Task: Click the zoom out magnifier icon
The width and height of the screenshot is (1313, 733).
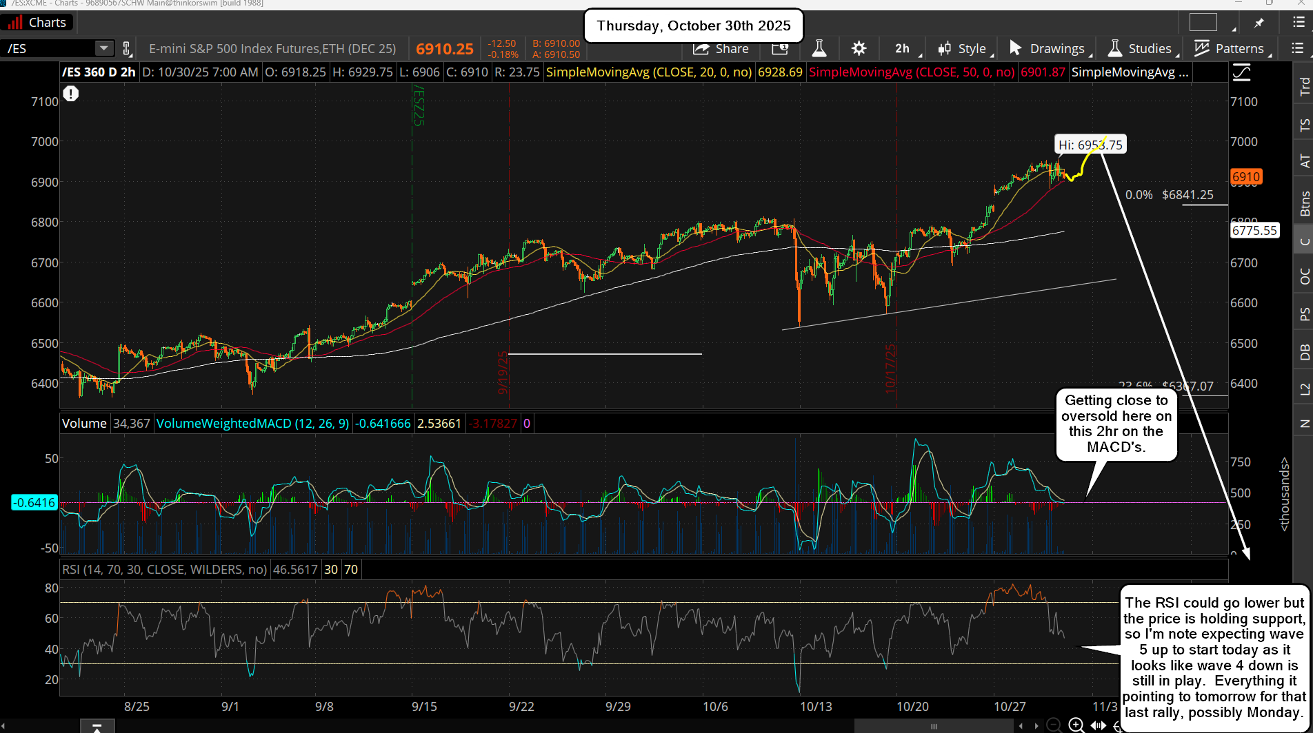Action: coord(1053,725)
